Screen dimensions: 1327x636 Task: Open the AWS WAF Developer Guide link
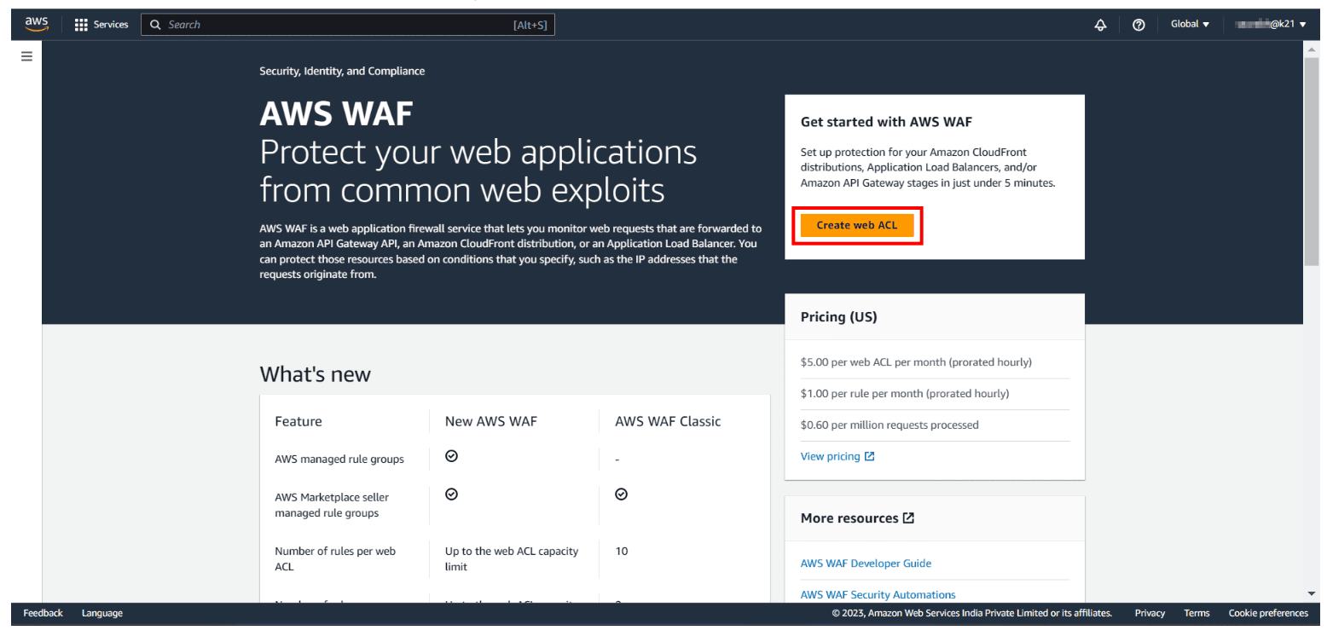point(866,563)
